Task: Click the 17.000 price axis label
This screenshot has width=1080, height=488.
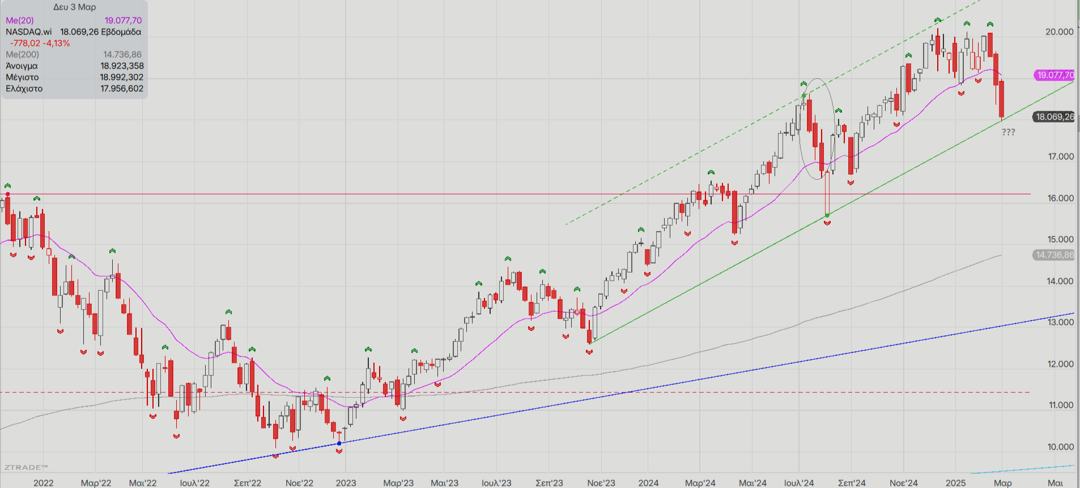Action: [x=1061, y=156]
